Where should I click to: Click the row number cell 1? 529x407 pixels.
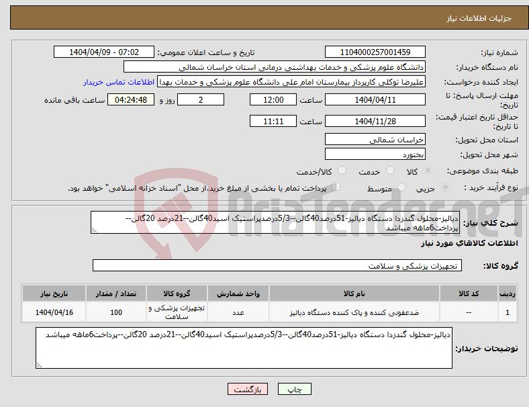(x=507, y=312)
